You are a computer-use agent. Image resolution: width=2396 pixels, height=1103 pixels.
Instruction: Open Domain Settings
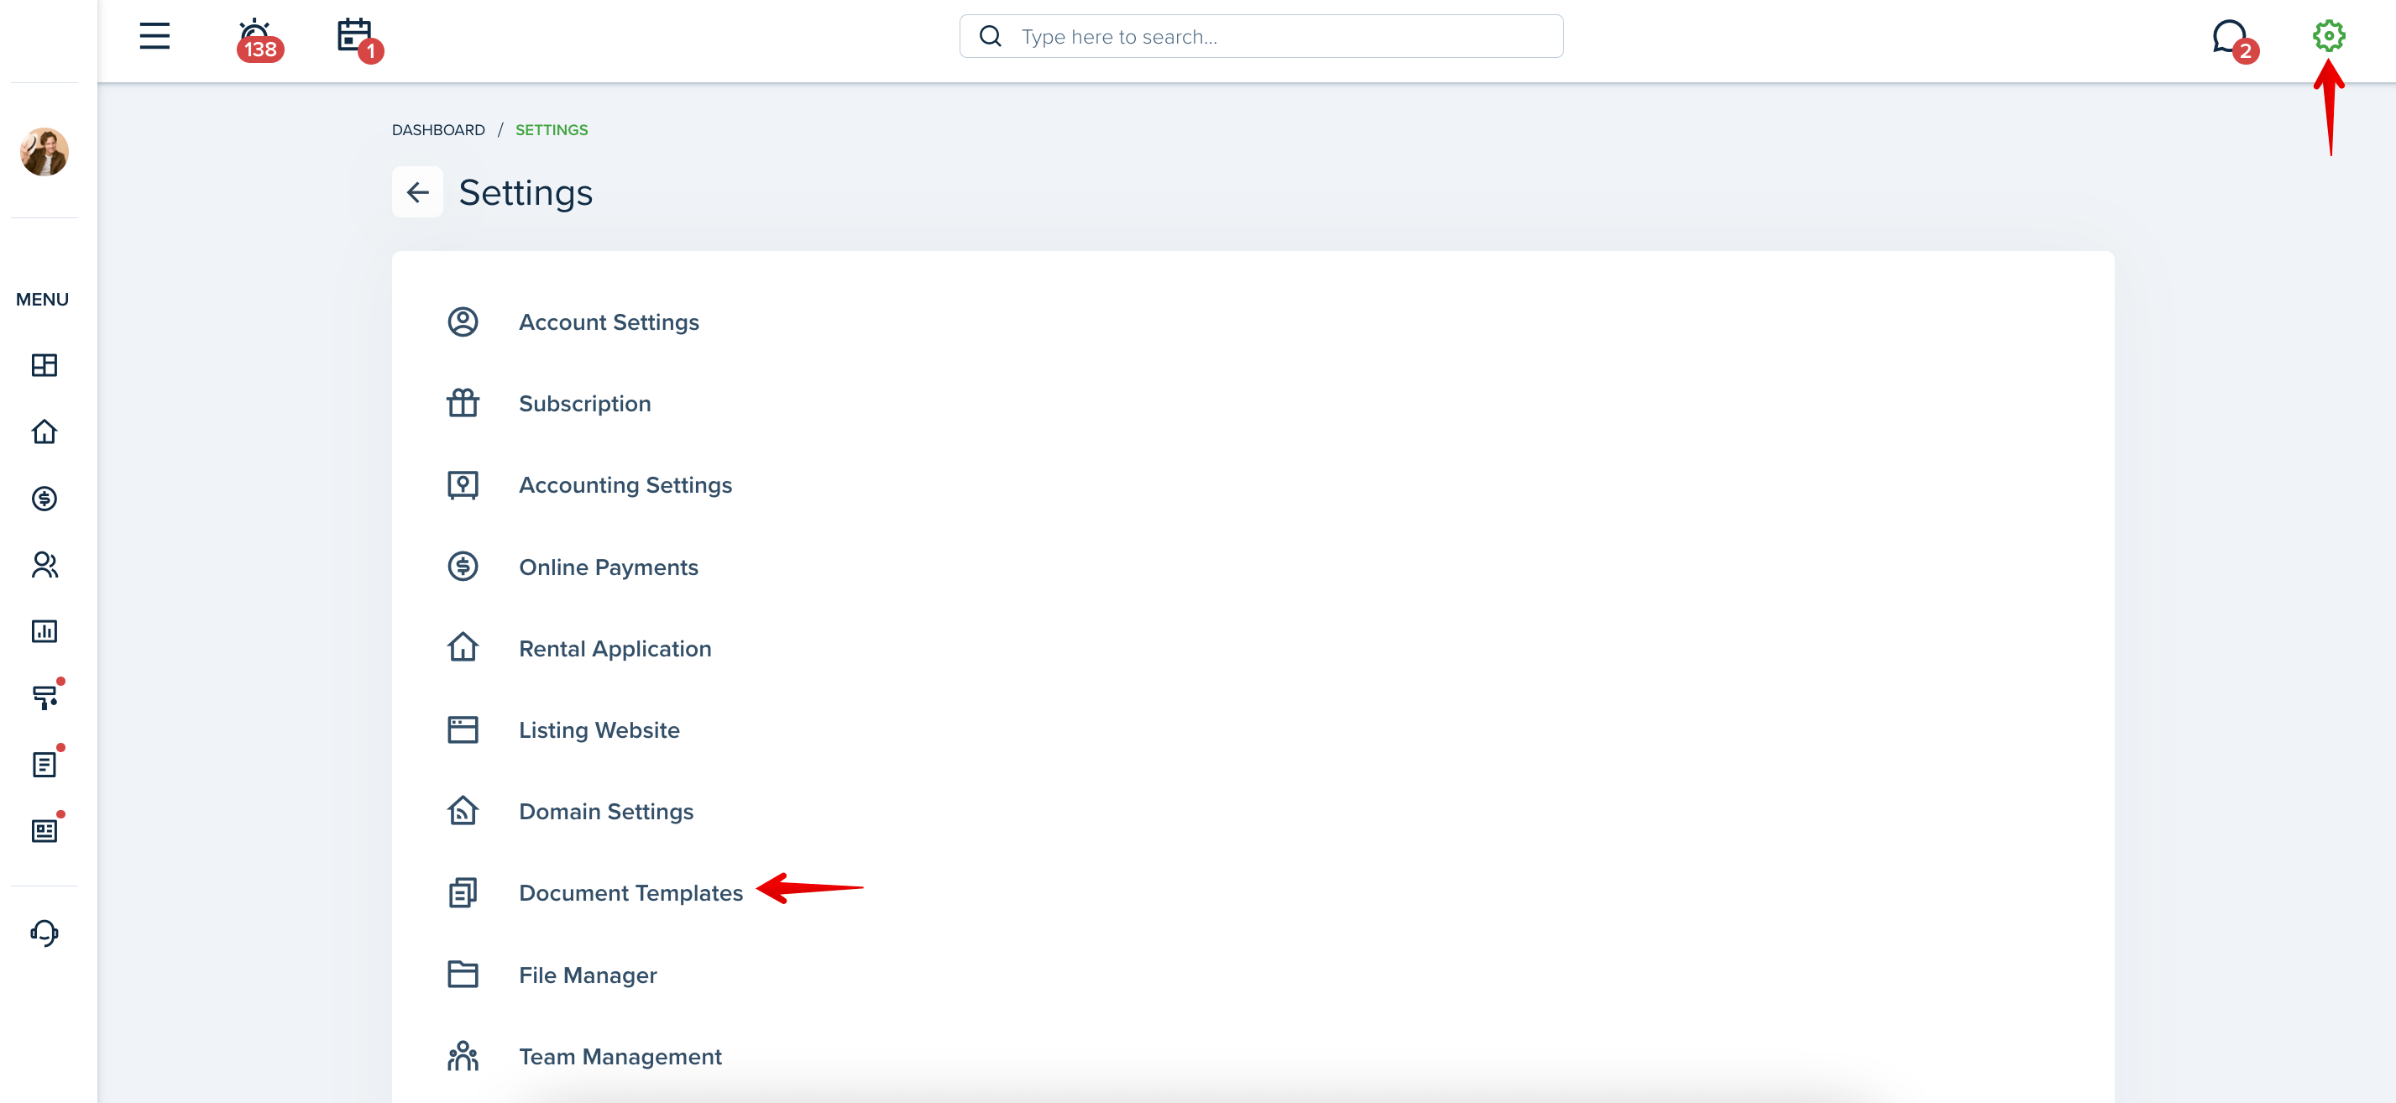click(x=605, y=812)
